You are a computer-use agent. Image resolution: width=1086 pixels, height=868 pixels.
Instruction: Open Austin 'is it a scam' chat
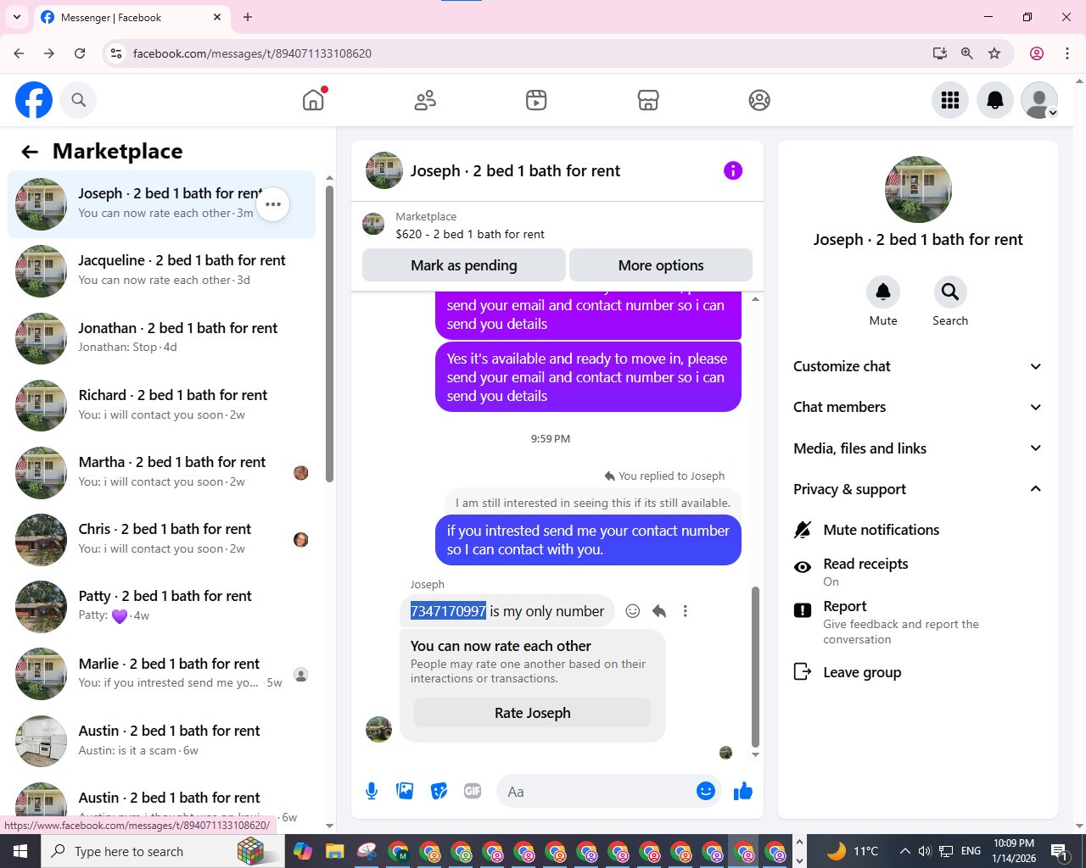[161, 741]
